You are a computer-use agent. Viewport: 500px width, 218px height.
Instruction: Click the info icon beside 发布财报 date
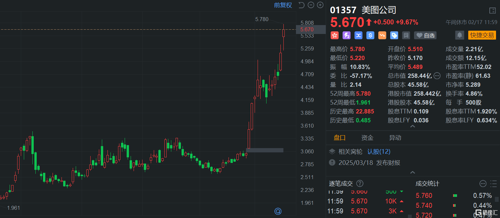point(332,163)
